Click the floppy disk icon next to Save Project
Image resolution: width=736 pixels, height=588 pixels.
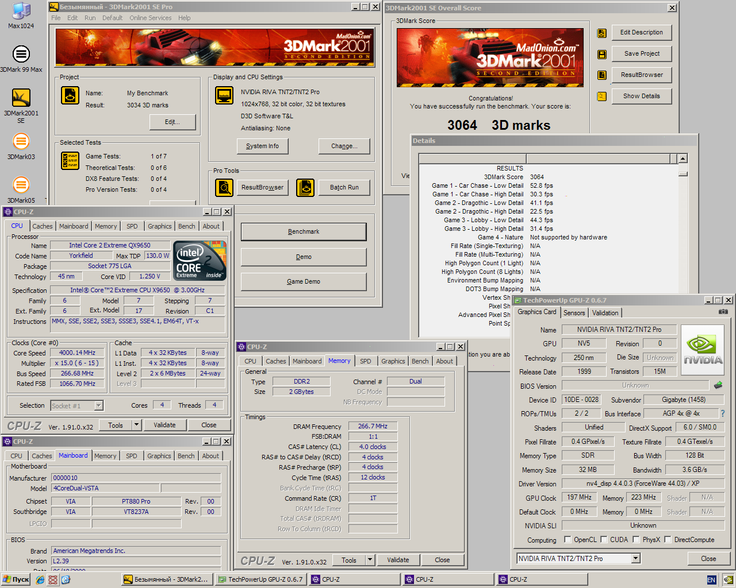point(602,55)
